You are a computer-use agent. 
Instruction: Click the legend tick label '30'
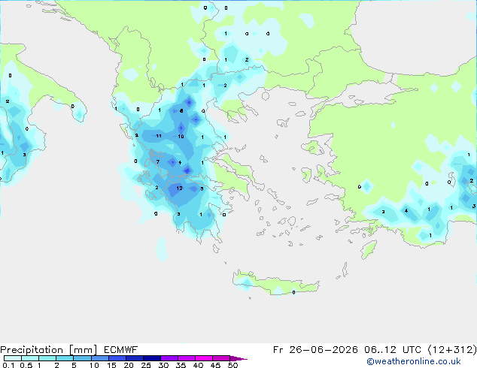(x=163, y=365)
